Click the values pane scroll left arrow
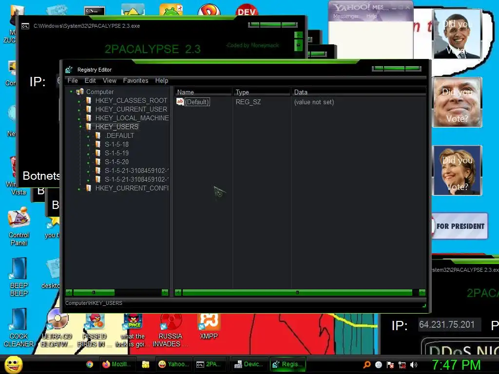The image size is (499, 374). click(x=178, y=292)
